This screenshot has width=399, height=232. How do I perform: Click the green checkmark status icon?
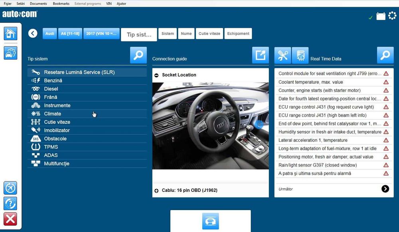click(x=371, y=18)
